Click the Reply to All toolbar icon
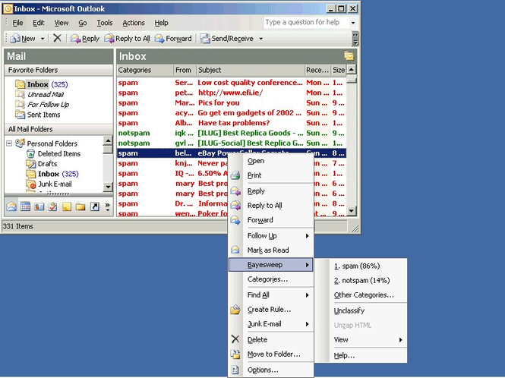 coord(109,39)
